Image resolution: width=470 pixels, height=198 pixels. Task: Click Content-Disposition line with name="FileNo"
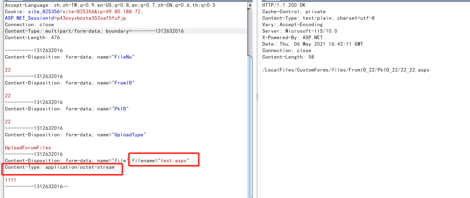pyautogui.click(x=70, y=57)
